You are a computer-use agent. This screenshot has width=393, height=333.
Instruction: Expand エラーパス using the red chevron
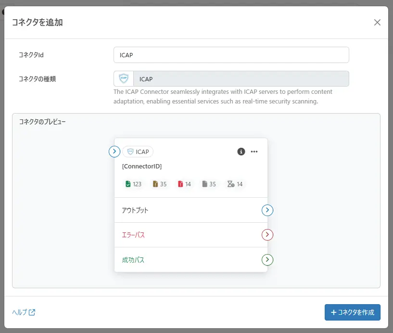267,235
